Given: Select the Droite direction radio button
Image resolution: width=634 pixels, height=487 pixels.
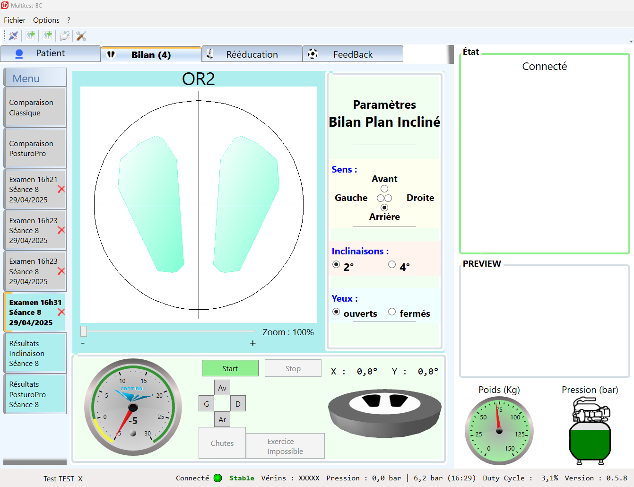Looking at the screenshot, I should [388, 198].
